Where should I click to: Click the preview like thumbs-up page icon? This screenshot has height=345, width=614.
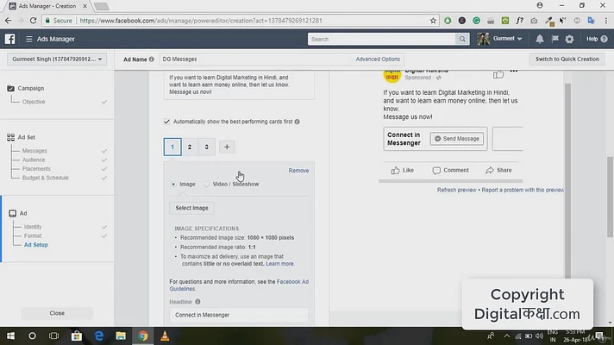tap(498, 73)
